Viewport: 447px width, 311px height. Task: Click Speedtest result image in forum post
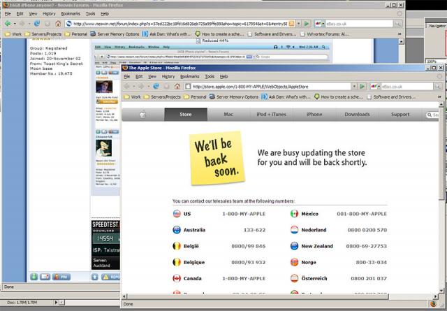(x=105, y=245)
